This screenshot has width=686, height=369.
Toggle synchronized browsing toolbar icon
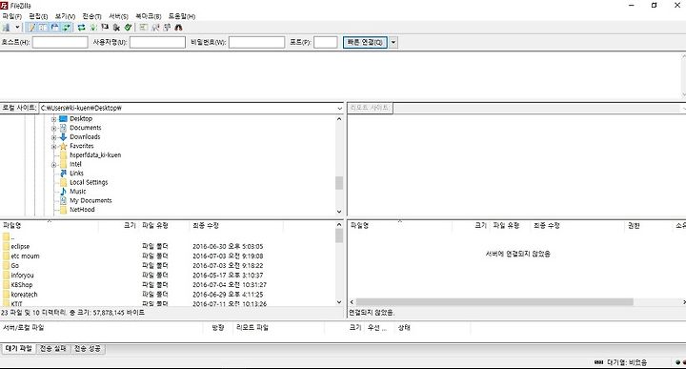tap(167, 28)
